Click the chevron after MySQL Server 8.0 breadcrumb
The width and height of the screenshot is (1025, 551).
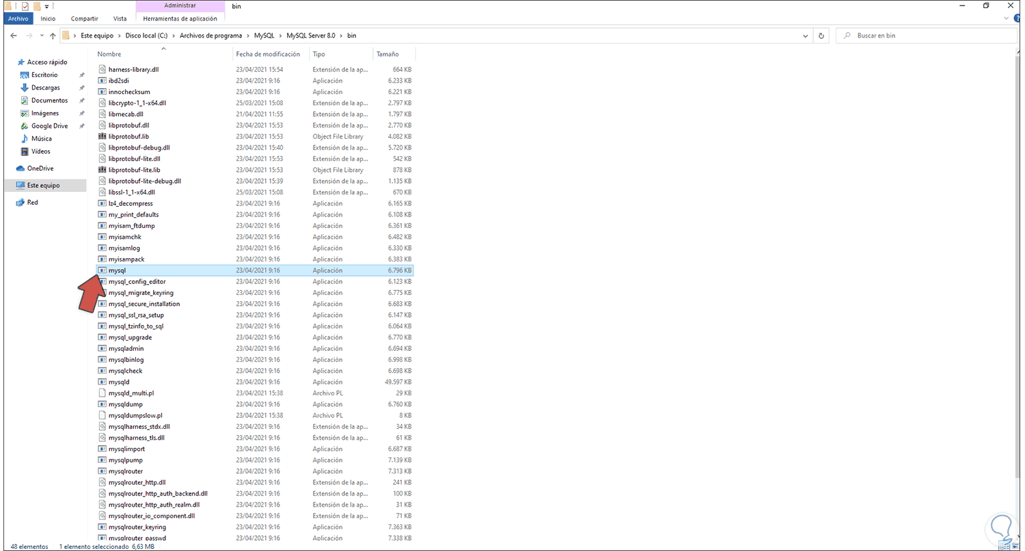(342, 36)
